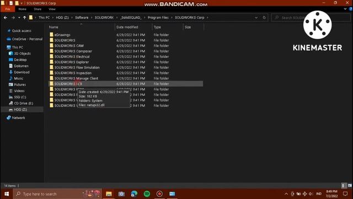Open Dokumen folder in sidebar

pyautogui.click(x=19, y=66)
